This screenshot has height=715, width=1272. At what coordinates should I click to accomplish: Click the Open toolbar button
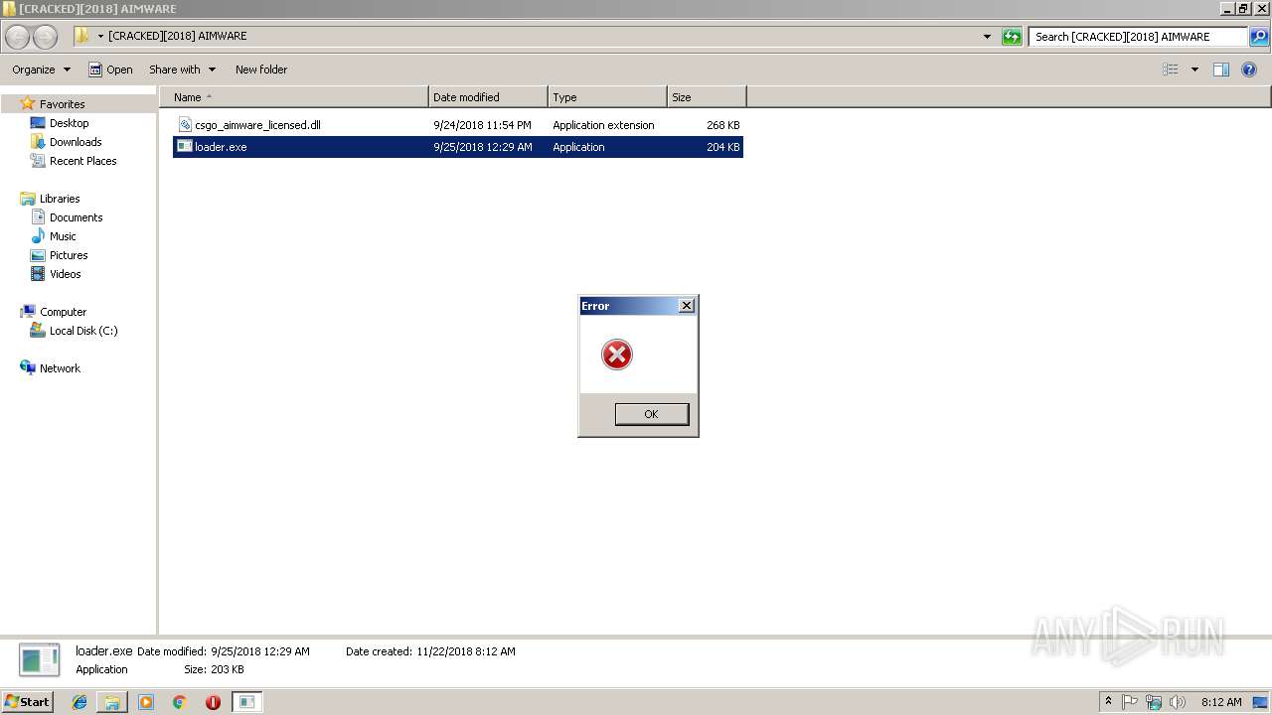tap(110, 70)
